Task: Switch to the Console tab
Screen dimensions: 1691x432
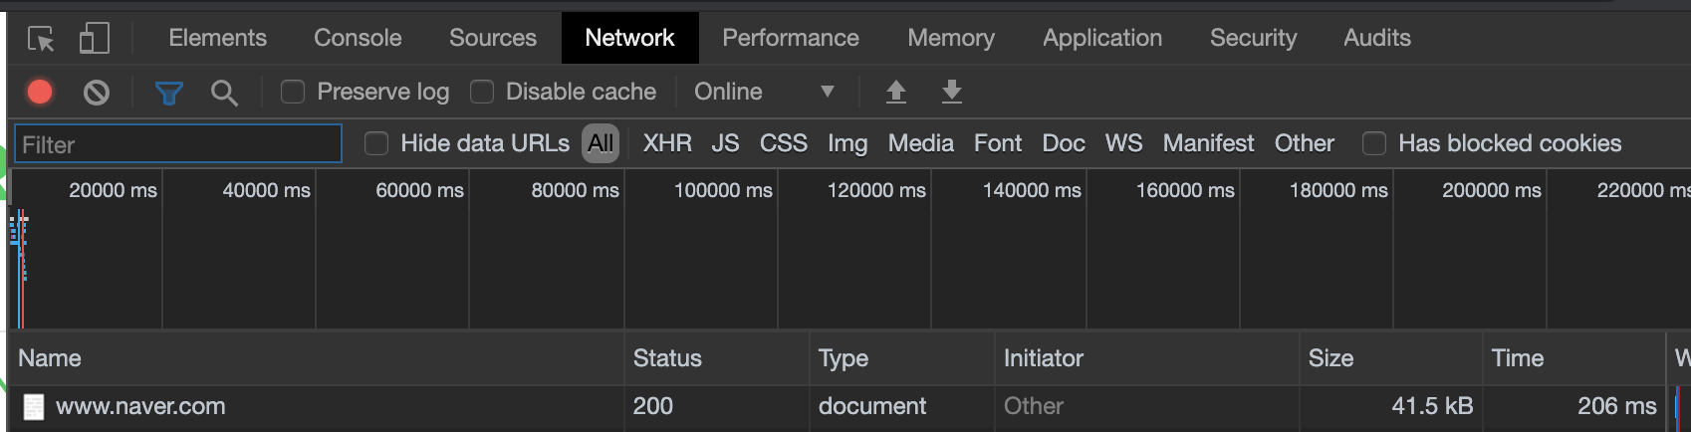Action: [358, 38]
